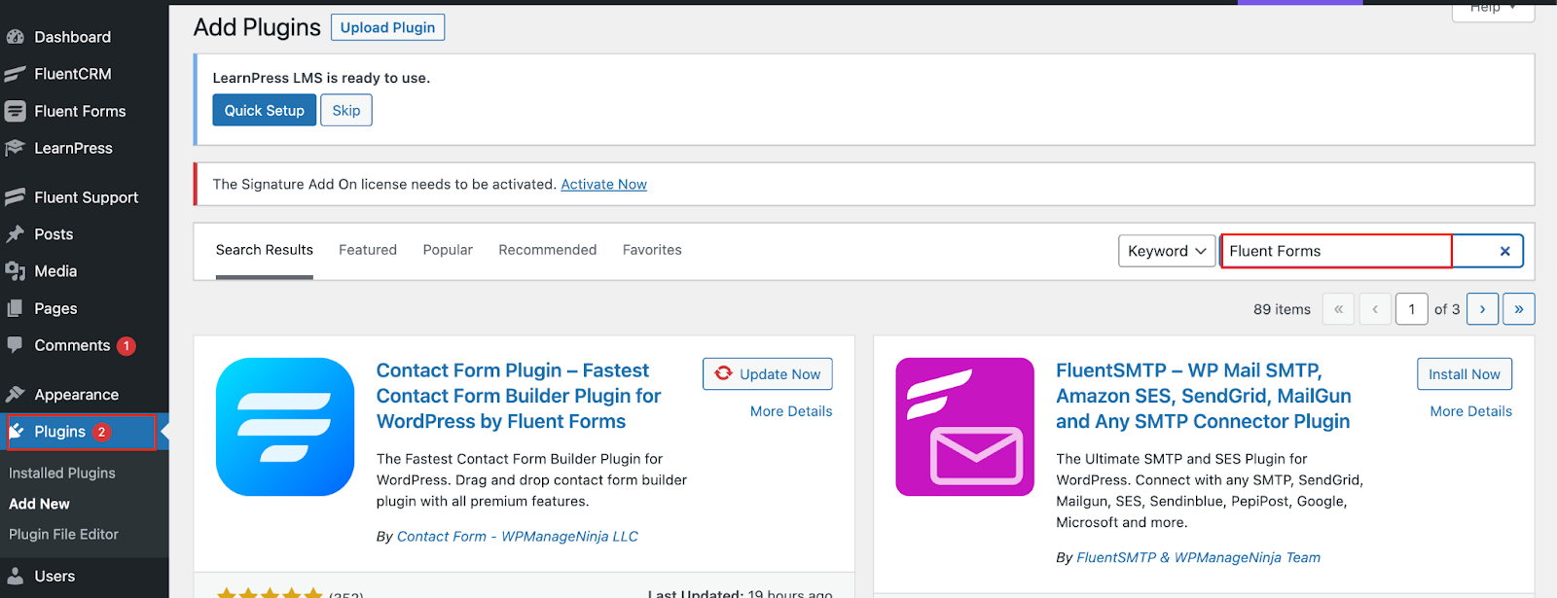This screenshot has width=1557, height=598.
Task: Click the Comments notification badge 1
Action: pos(126,346)
